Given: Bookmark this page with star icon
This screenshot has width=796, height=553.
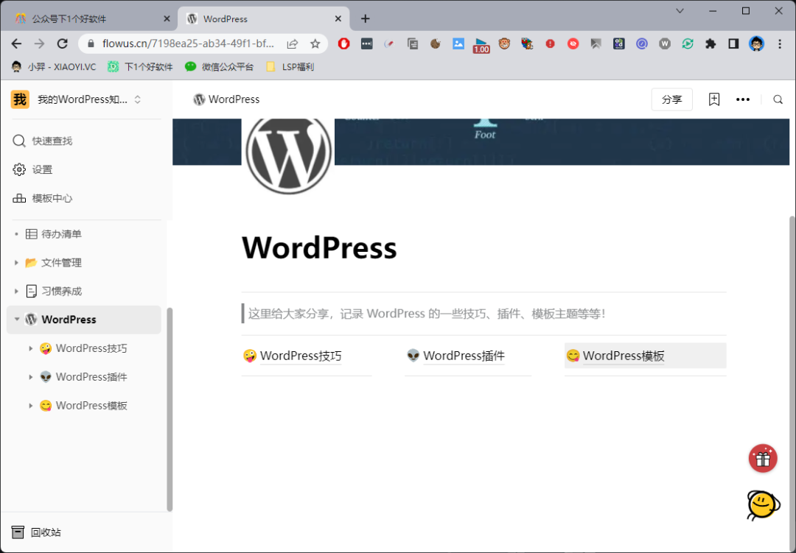Looking at the screenshot, I should pyautogui.click(x=315, y=43).
